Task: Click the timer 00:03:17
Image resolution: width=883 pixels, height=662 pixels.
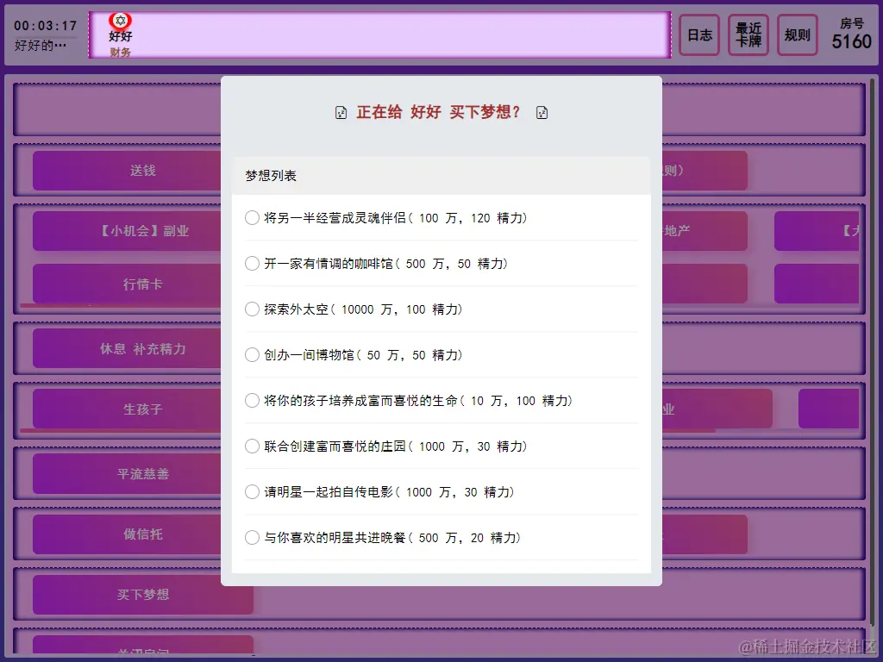Action: pos(45,26)
